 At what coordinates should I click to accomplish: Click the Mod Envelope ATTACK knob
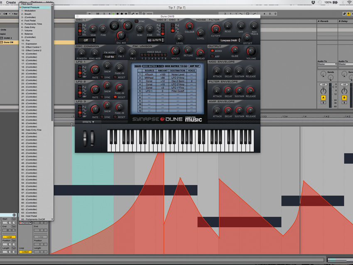coord(217,71)
